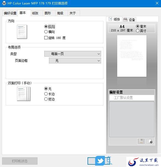Screen dimensions: 161x167
Task: Close the print preferences window
Action: (157, 3)
